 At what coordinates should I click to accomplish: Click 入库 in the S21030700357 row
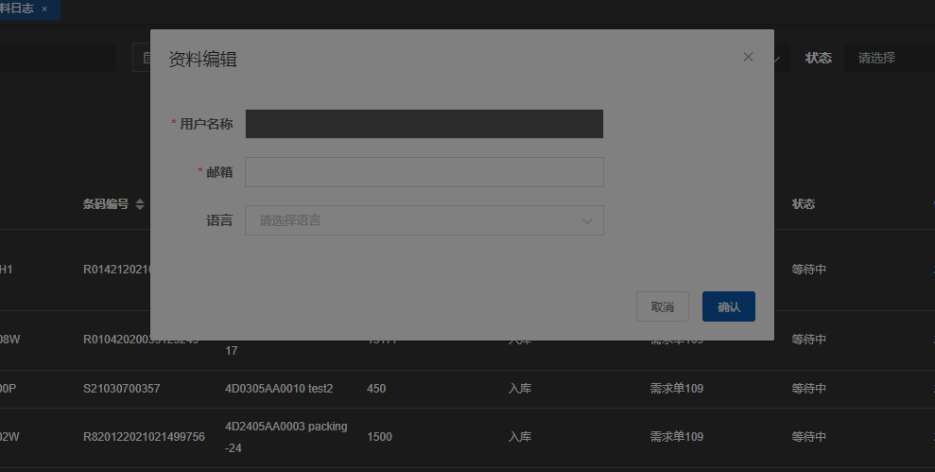[x=520, y=389]
